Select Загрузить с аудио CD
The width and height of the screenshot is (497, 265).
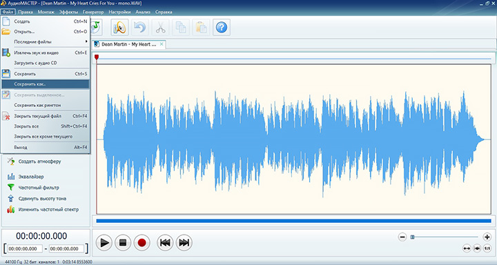coord(45,63)
